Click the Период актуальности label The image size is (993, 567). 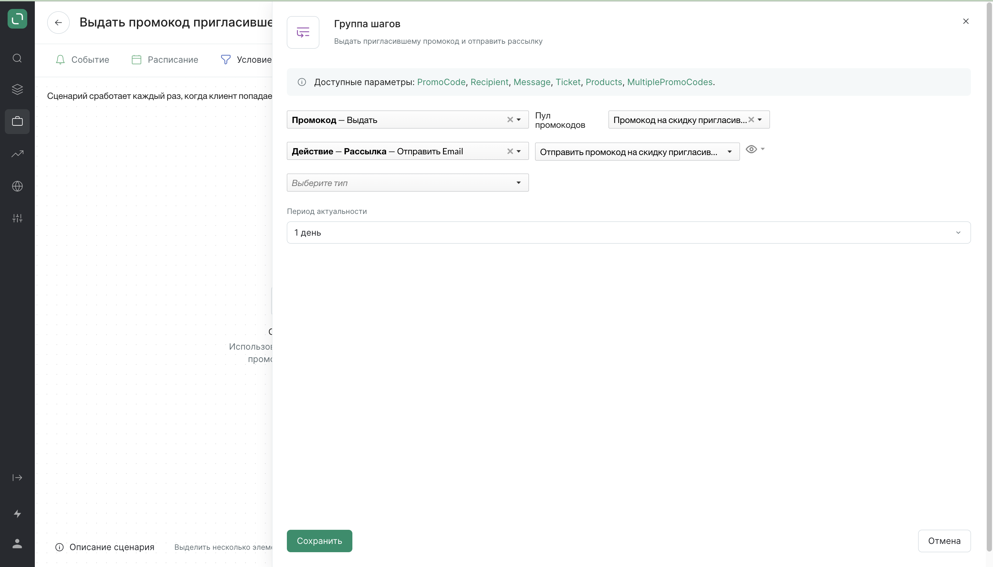click(x=327, y=212)
